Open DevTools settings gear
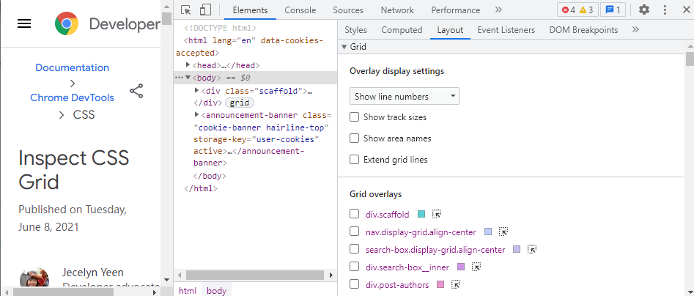694x296 pixels. (643, 10)
